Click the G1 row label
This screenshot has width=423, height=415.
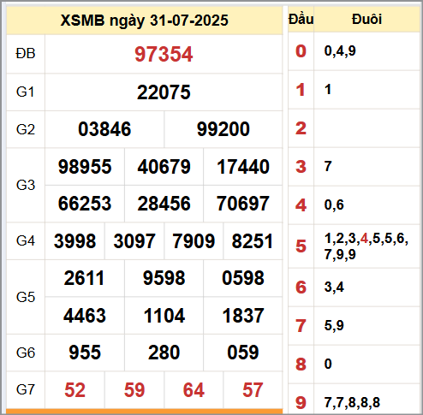[x=26, y=92]
